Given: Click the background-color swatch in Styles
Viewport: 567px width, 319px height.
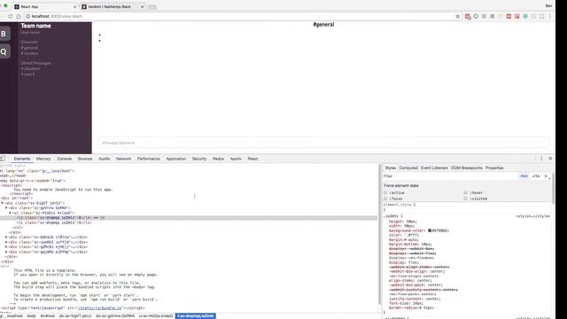Looking at the screenshot, I should coord(430,230).
